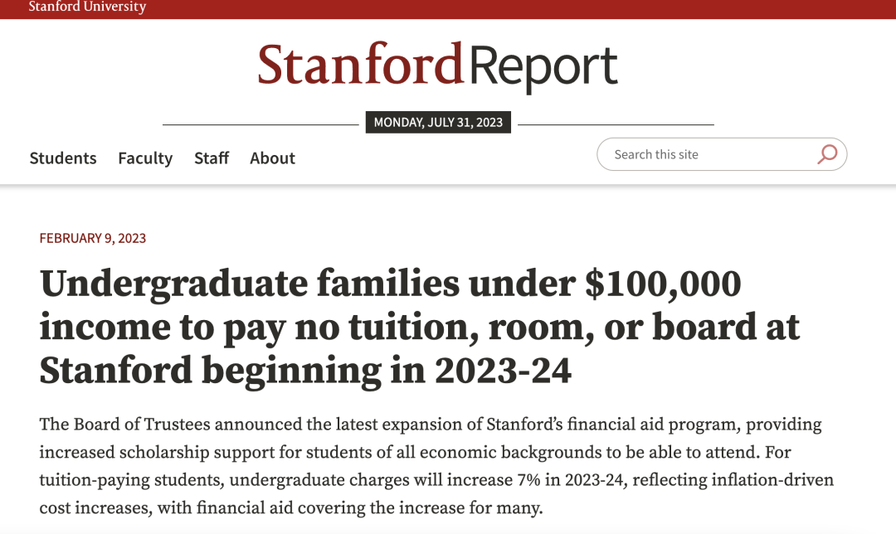896x534 pixels.
Task: Click the 7% figure in the summary
Action: pos(528,480)
